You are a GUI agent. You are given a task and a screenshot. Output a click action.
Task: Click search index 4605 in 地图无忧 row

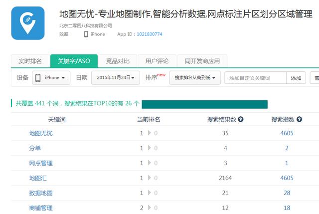click(x=287, y=133)
